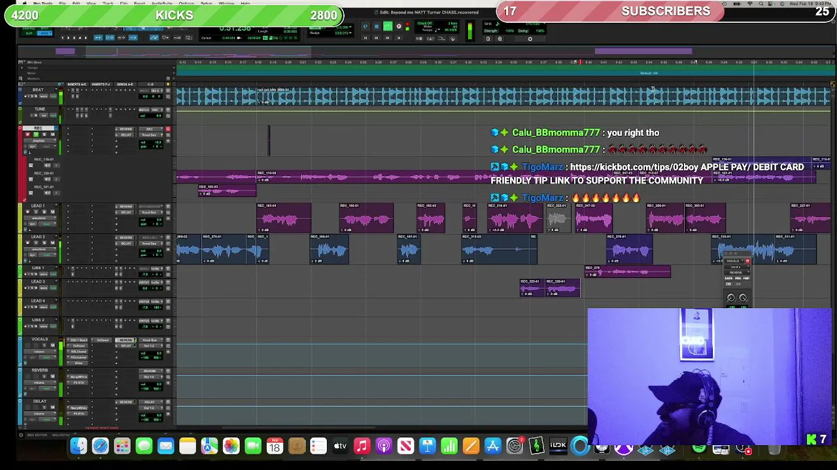Open App Store from the Dock
The width and height of the screenshot is (837, 470).
492,446
